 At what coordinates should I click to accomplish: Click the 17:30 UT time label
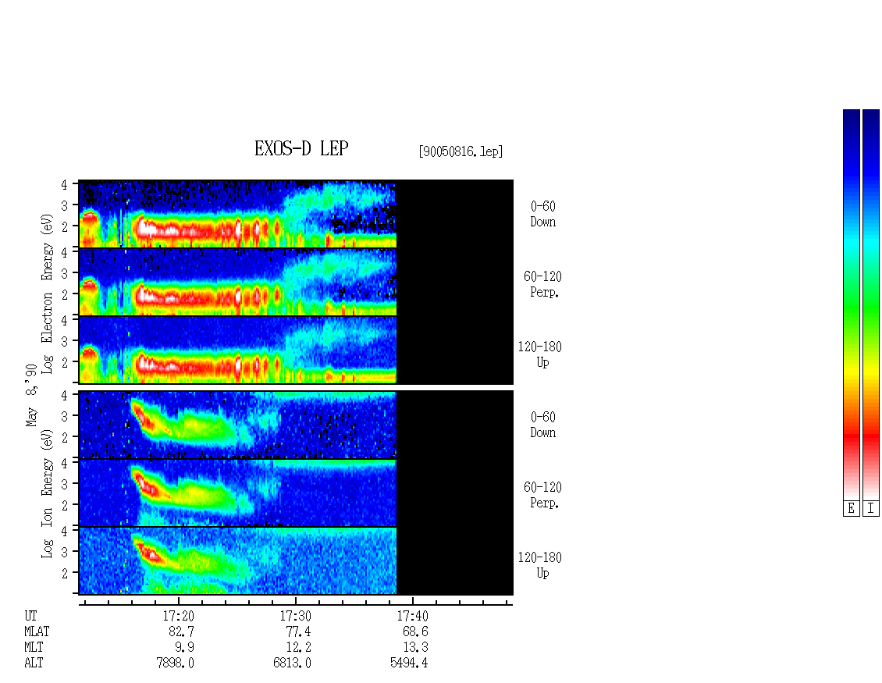coord(295,616)
